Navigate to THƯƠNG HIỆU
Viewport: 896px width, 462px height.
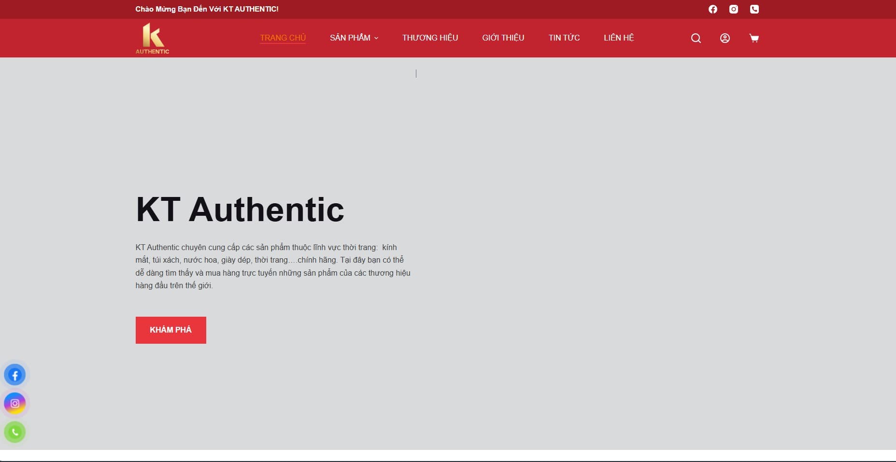430,38
